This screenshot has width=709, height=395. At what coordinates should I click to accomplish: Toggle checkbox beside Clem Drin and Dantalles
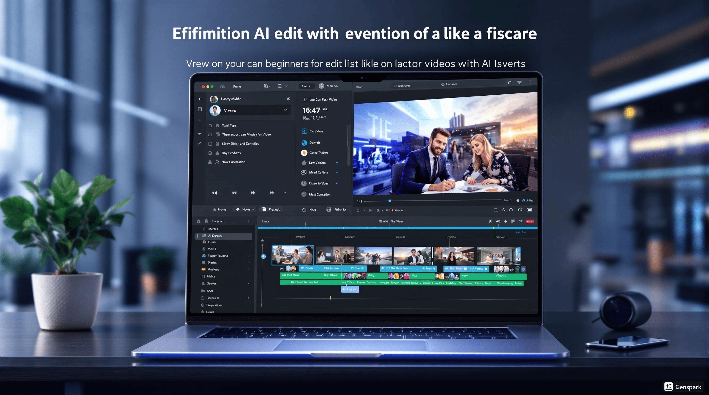[x=210, y=144]
